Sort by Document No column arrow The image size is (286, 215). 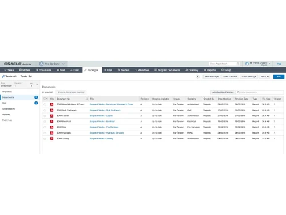[87, 99]
